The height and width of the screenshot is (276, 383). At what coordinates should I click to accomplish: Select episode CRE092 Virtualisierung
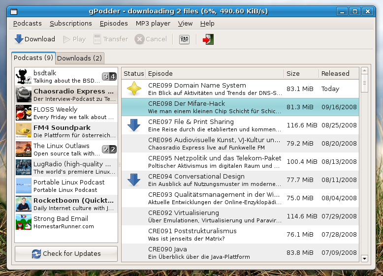pyautogui.click(x=240, y=216)
